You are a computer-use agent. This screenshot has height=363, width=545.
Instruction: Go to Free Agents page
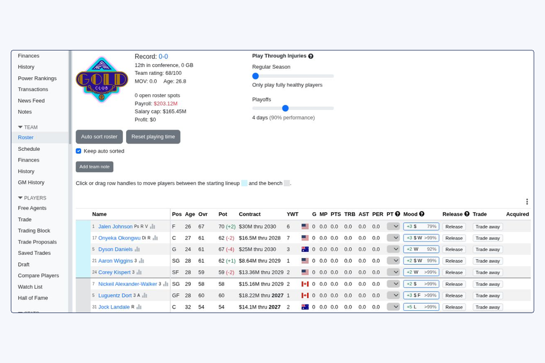(32, 208)
